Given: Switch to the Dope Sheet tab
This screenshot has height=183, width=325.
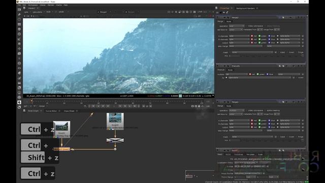Looking at the screenshot, I should click(69, 111).
